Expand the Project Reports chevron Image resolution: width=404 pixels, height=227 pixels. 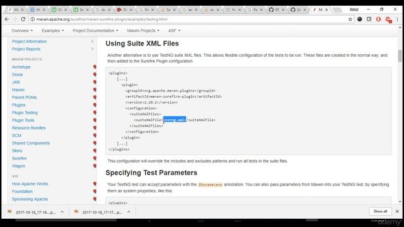tap(92, 49)
